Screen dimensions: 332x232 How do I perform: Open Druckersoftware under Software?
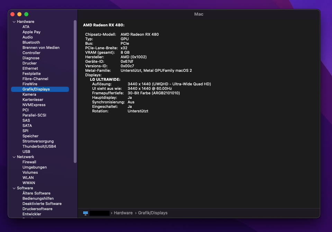(37, 209)
